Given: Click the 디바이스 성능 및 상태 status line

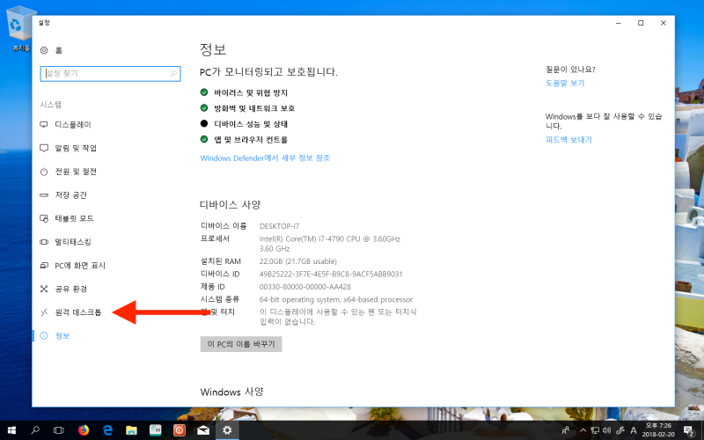Looking at the screenshot, I should click(244, 124).
